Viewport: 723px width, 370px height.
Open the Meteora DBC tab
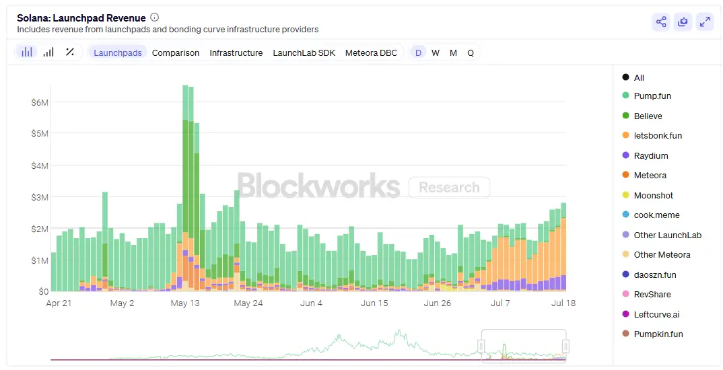pos(371,52)
